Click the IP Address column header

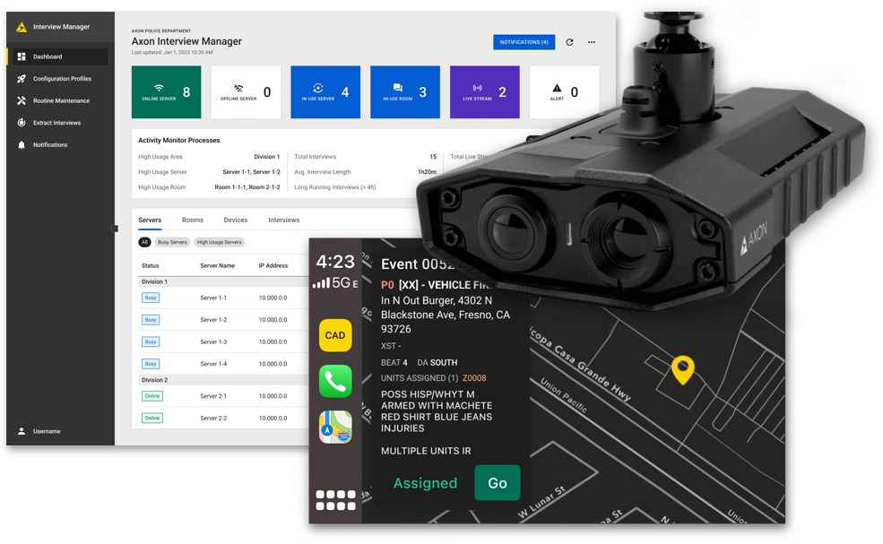pyautogui.click(x=273, y=266)
